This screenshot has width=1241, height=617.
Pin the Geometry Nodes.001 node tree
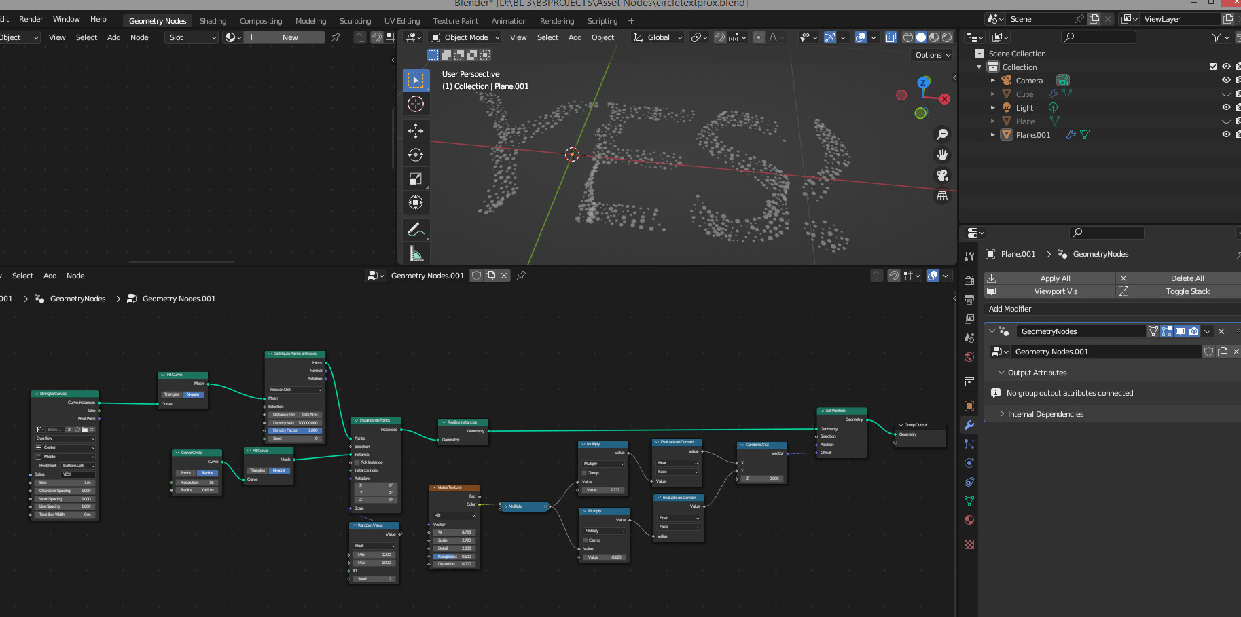click(x=521, y=276)
